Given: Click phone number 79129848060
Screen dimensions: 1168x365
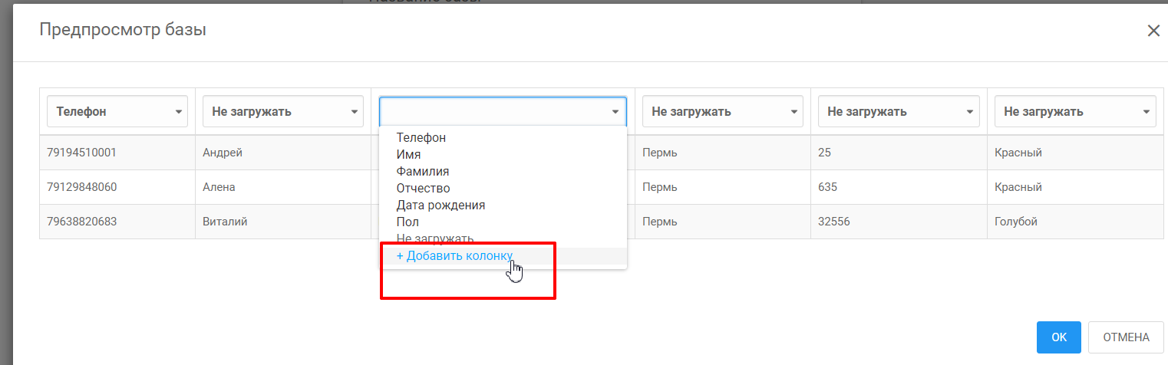Looking at the screenshot, I should click(x=81, y=187).
